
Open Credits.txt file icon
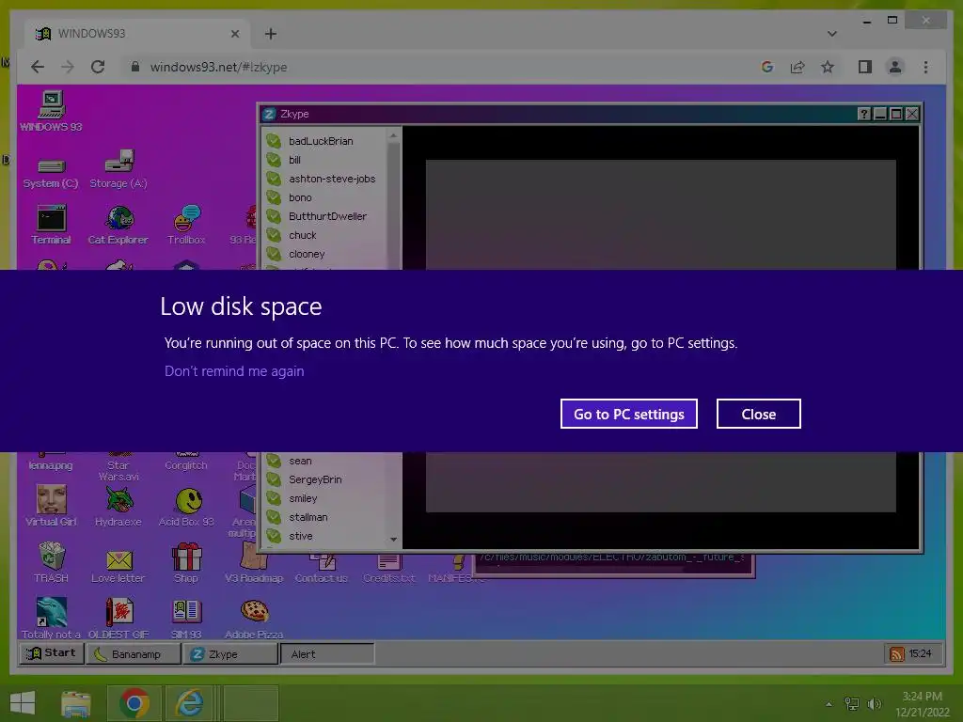[x=388, y=569]
